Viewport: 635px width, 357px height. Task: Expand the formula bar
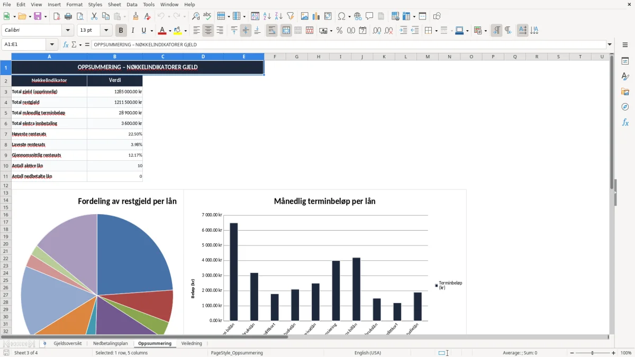pos(610,44)
